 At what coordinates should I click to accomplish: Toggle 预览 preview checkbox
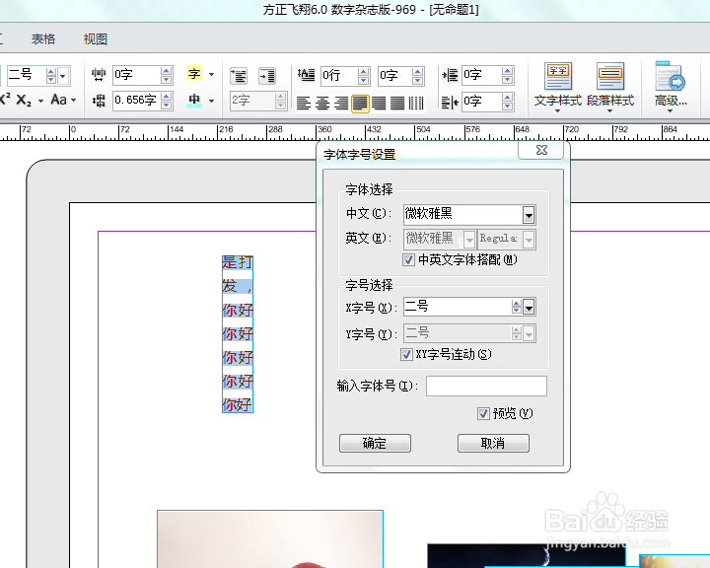pos(483,413)
